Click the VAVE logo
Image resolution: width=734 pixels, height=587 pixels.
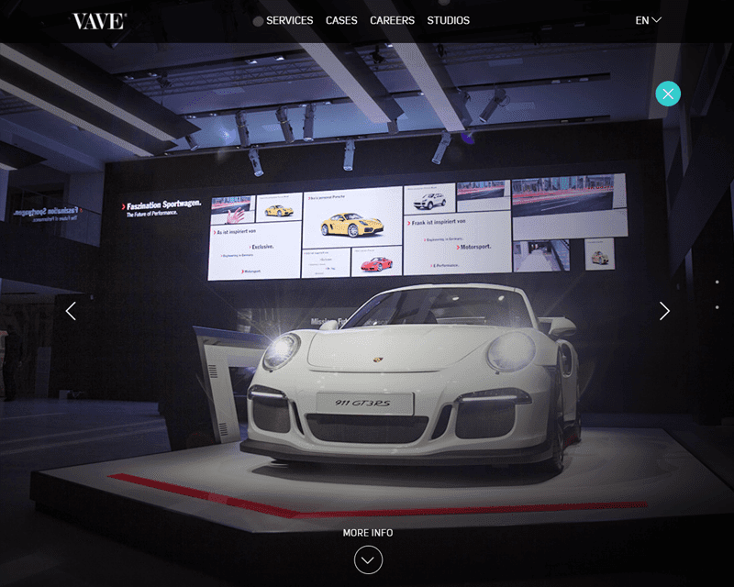tap(99, 21)
